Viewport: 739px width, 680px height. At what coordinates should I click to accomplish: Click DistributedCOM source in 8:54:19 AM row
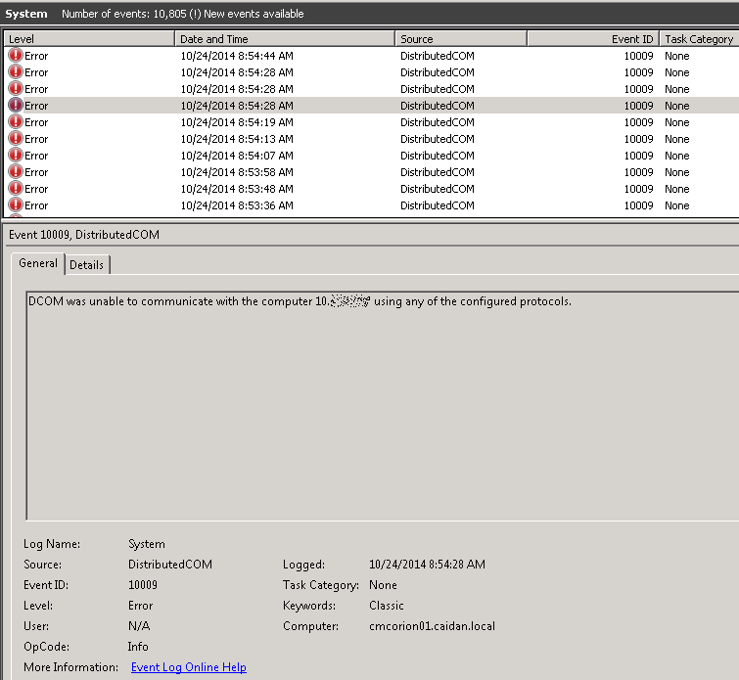438,122
